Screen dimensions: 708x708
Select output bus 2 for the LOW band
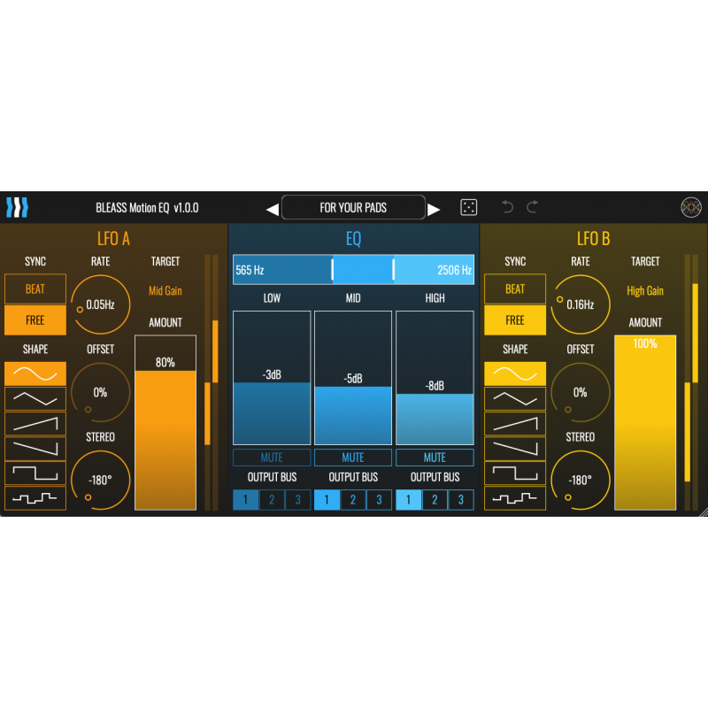click(x=272, y=499)
